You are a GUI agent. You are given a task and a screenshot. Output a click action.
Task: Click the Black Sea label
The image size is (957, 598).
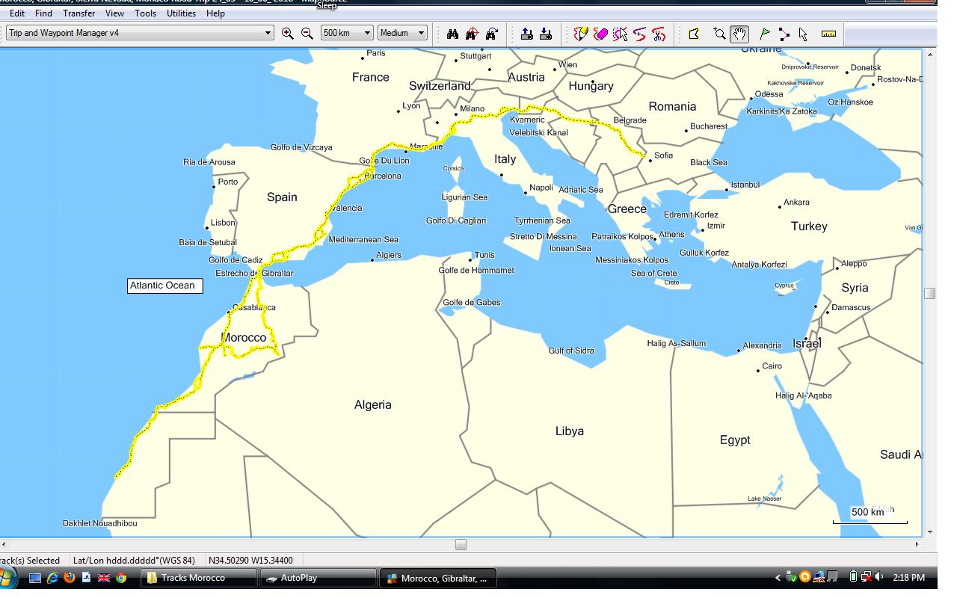click(x=709, y=162)
